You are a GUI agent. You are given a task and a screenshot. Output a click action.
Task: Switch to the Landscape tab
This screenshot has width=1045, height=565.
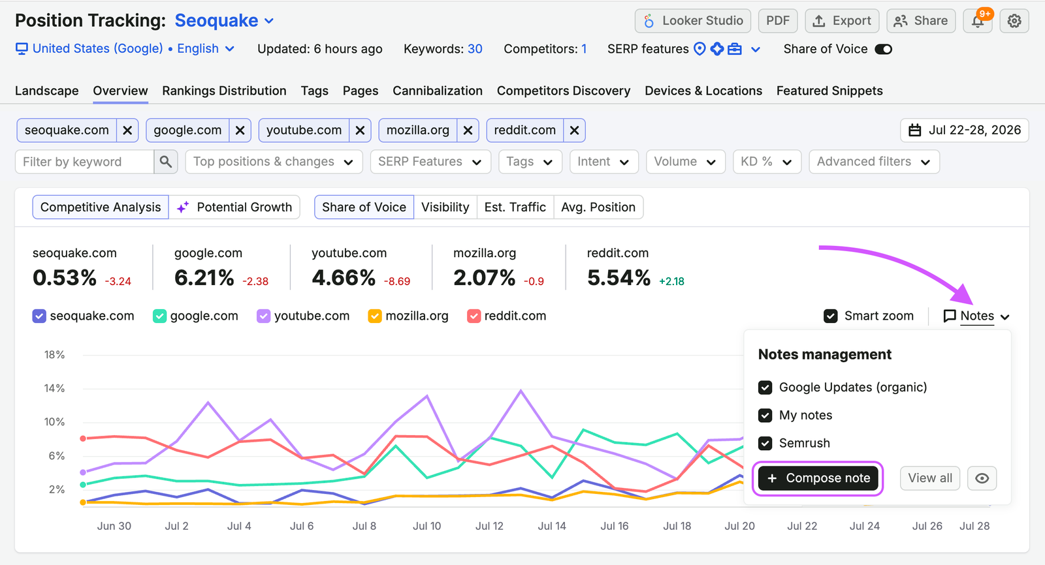47,91
